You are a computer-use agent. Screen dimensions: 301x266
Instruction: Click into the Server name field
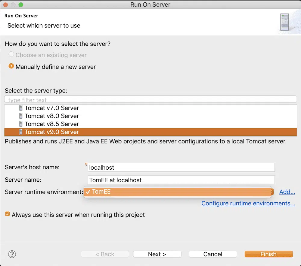181,180
